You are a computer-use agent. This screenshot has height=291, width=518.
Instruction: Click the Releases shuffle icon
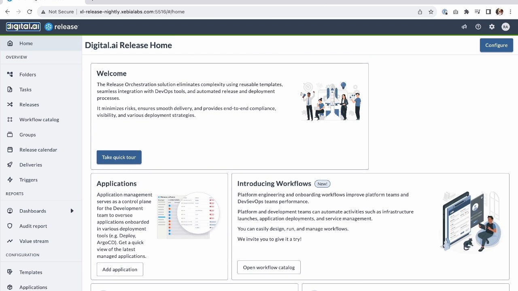tap(10, 104)
